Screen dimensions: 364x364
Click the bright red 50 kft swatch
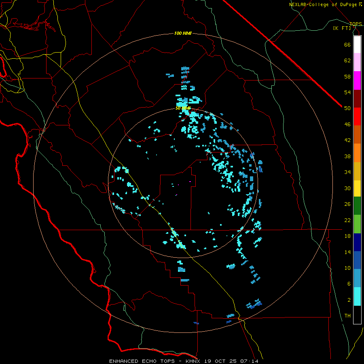(357, 116)
